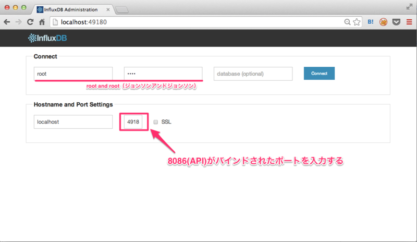Image resolution: width=417 pixels, height=242 pixels.
Task: Focus the password field with dots
Action: 163,74
